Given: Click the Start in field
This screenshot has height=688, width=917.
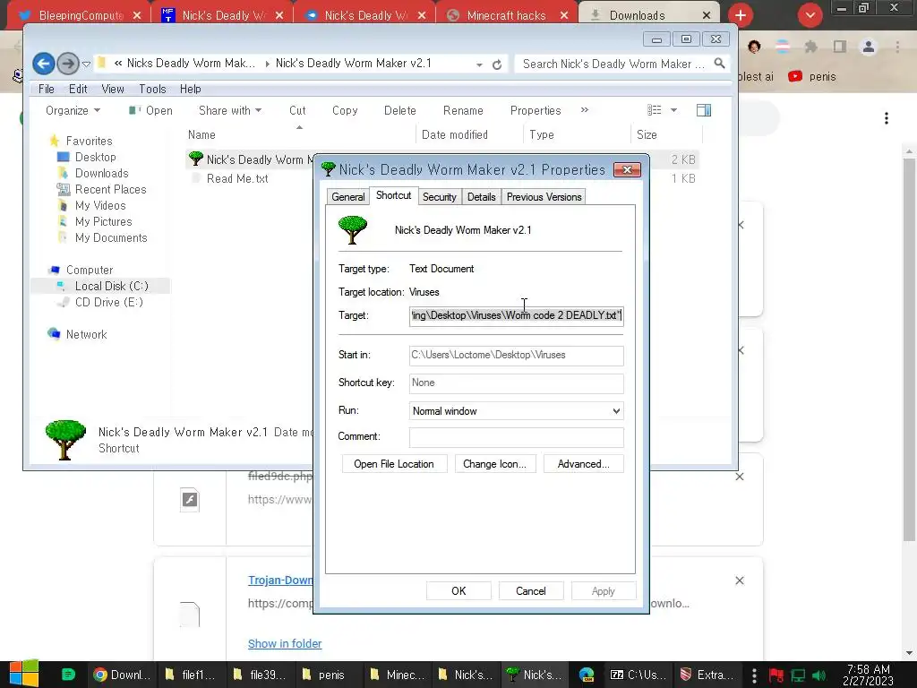Looking at the screenshot, I should tap(517, 355).
